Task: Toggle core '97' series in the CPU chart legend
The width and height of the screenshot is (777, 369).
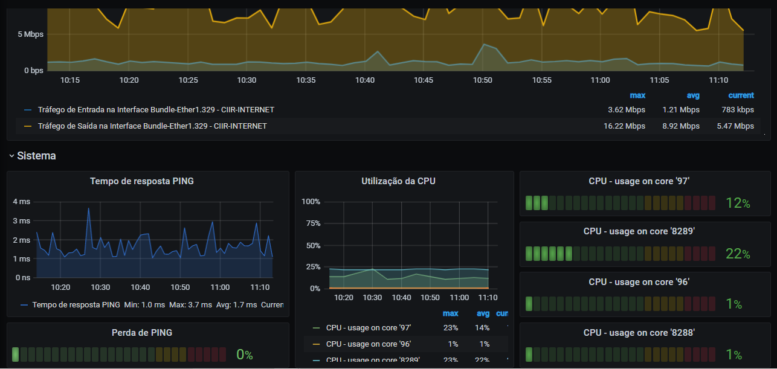Action: (x=369, y=328)
